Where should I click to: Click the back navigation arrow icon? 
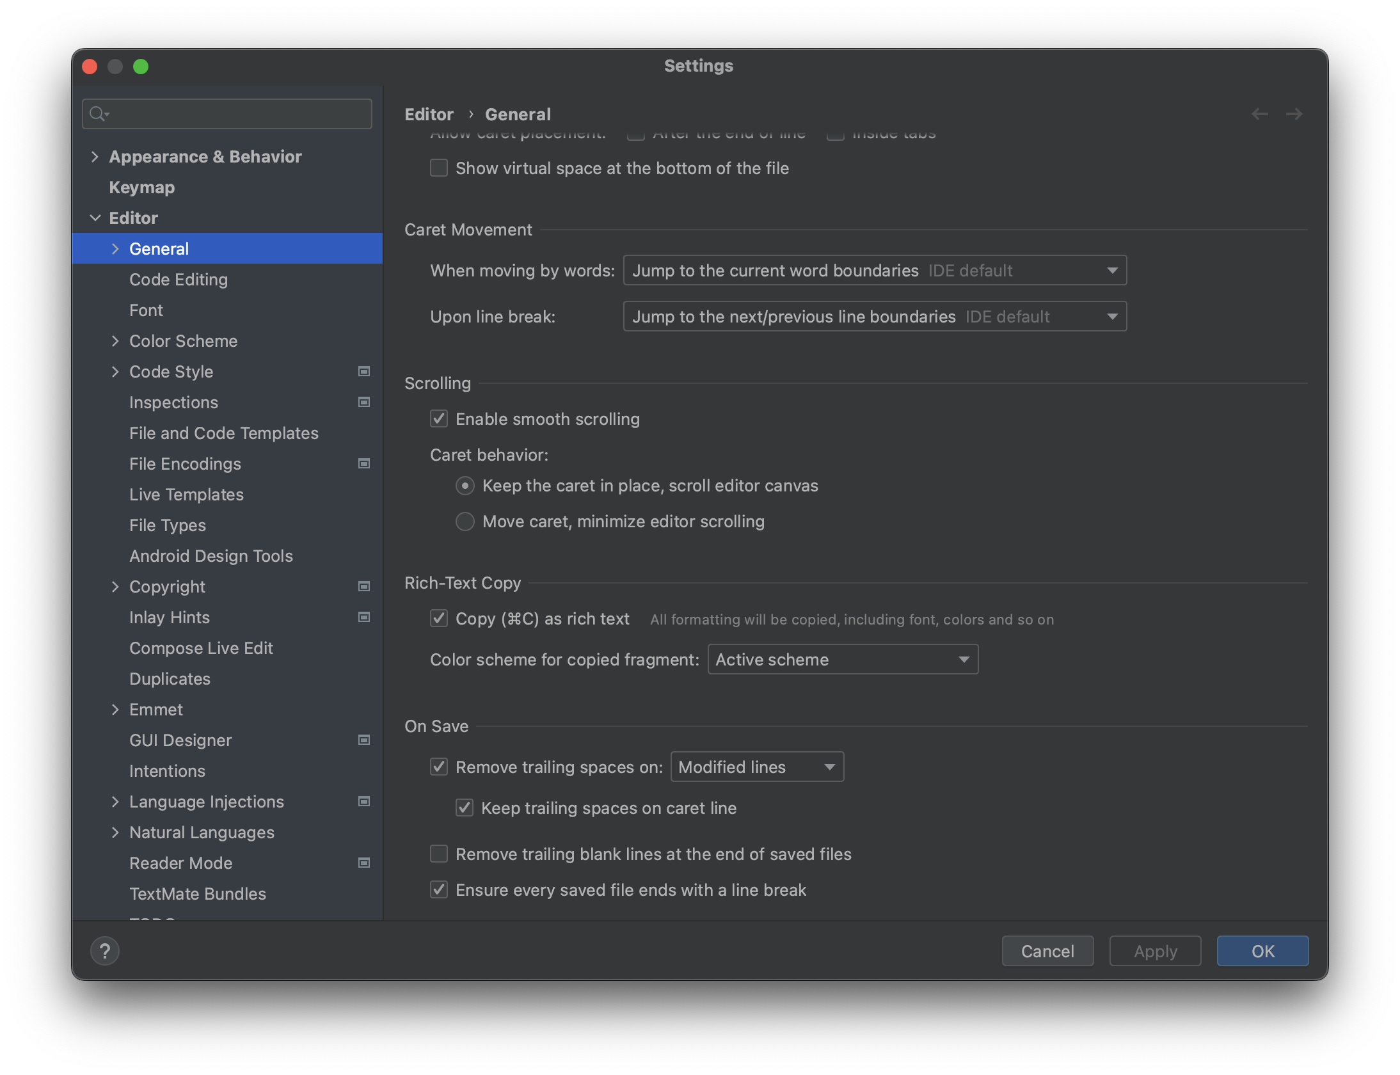(x=1259, y=114)
